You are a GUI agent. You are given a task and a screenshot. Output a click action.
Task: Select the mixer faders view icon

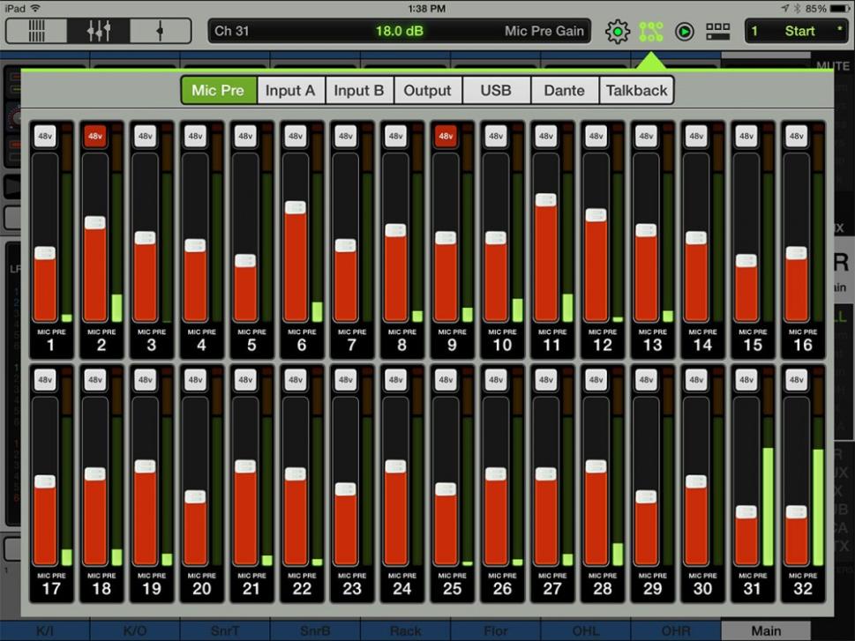tap(98, 31)
